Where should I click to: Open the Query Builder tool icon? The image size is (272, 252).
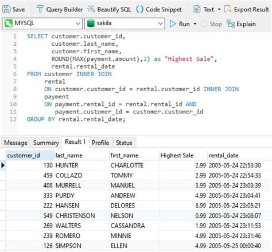click(x=40, y=9)
